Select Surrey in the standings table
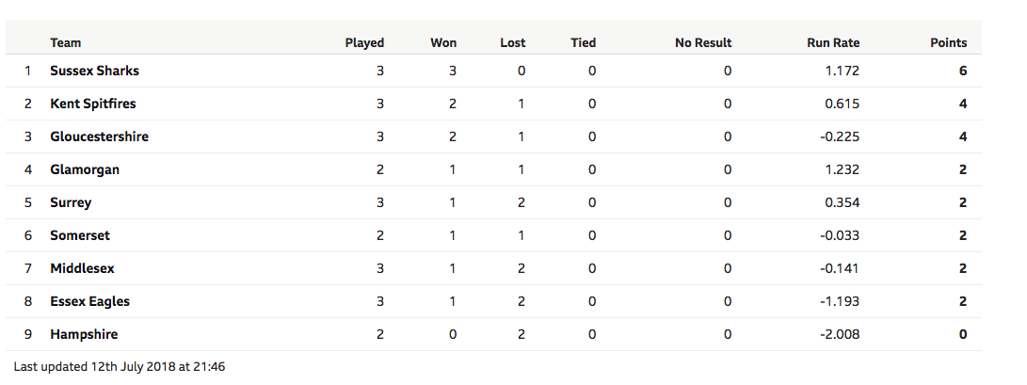Image resolution: width=1027 pixels, height=385 pixels. 70,203
